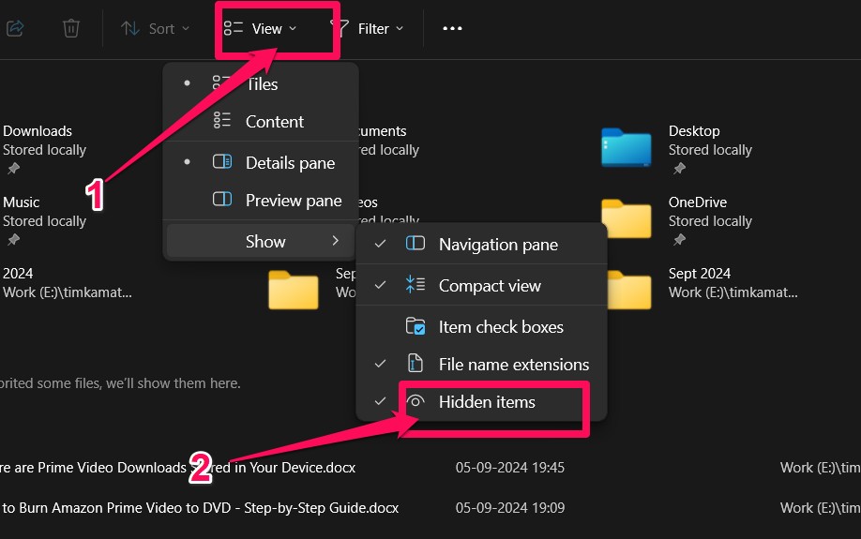This screenshot has height=539, width=861.
Task: Expand the Show submenu
Action: coord(265,242)
